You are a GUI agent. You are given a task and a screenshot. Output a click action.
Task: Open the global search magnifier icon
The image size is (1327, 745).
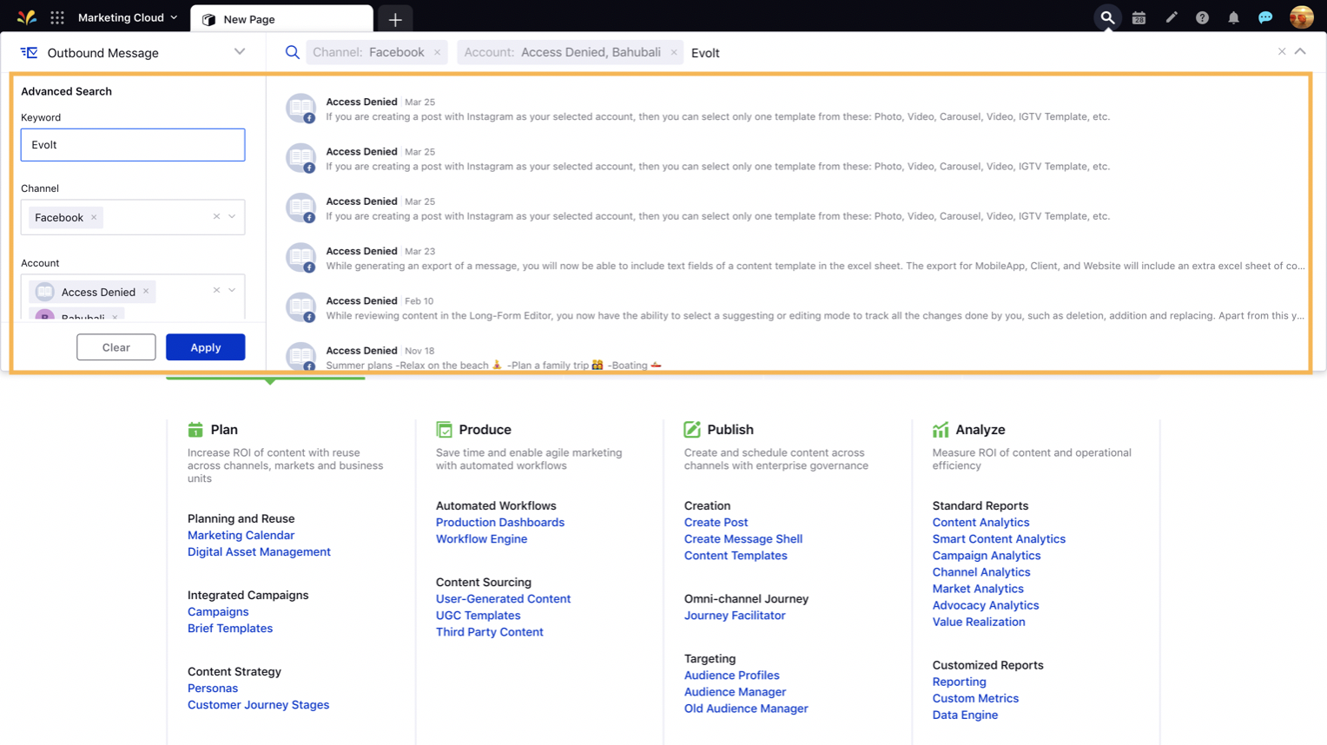click(x=1107, y=17)
